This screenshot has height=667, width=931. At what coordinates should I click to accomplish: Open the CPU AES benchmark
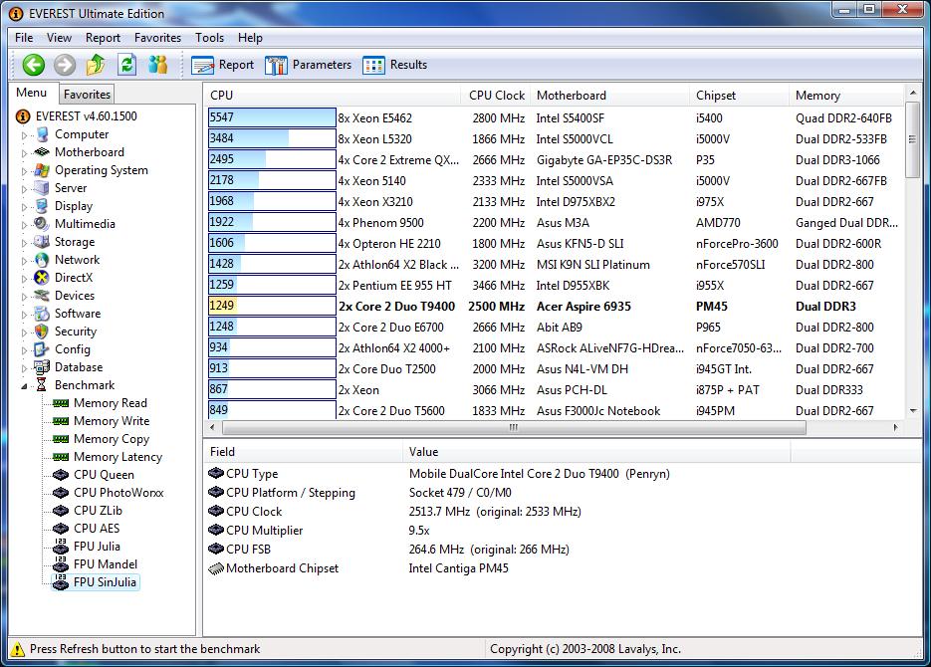[97, 529]
